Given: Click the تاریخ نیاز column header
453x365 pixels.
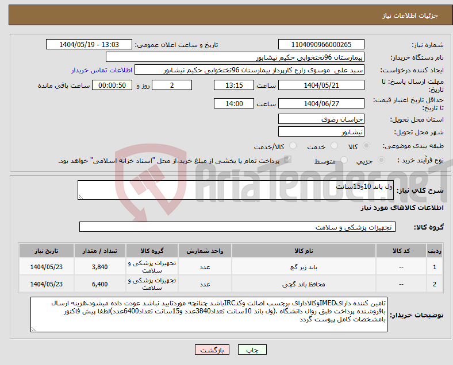Looking at the screenshot, I should 46,251.
